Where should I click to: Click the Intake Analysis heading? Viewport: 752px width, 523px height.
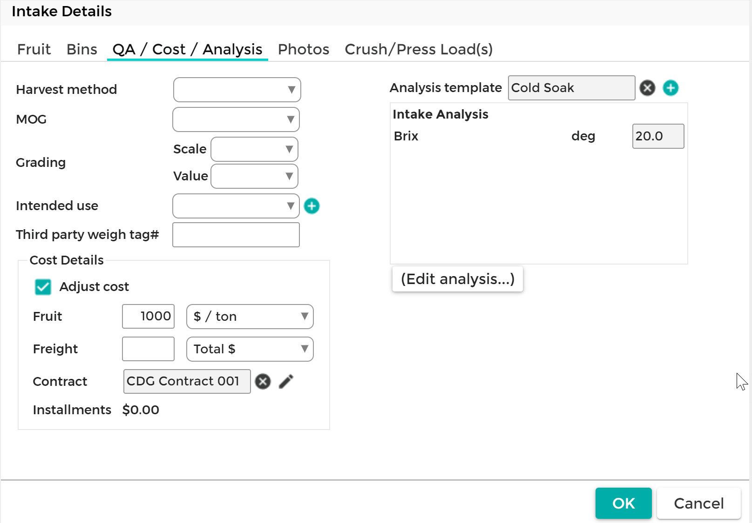pos(440,114)
